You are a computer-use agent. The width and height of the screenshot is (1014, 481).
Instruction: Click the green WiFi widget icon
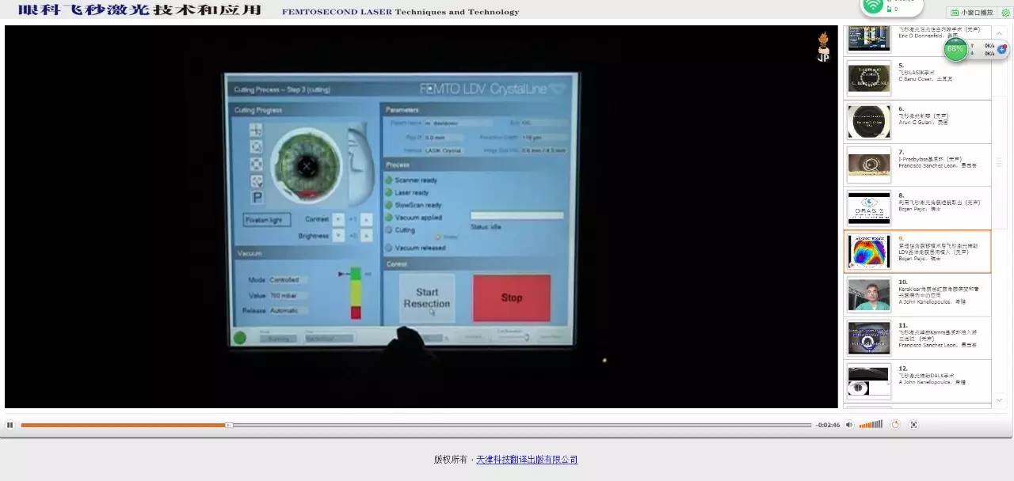click(874, 6)
